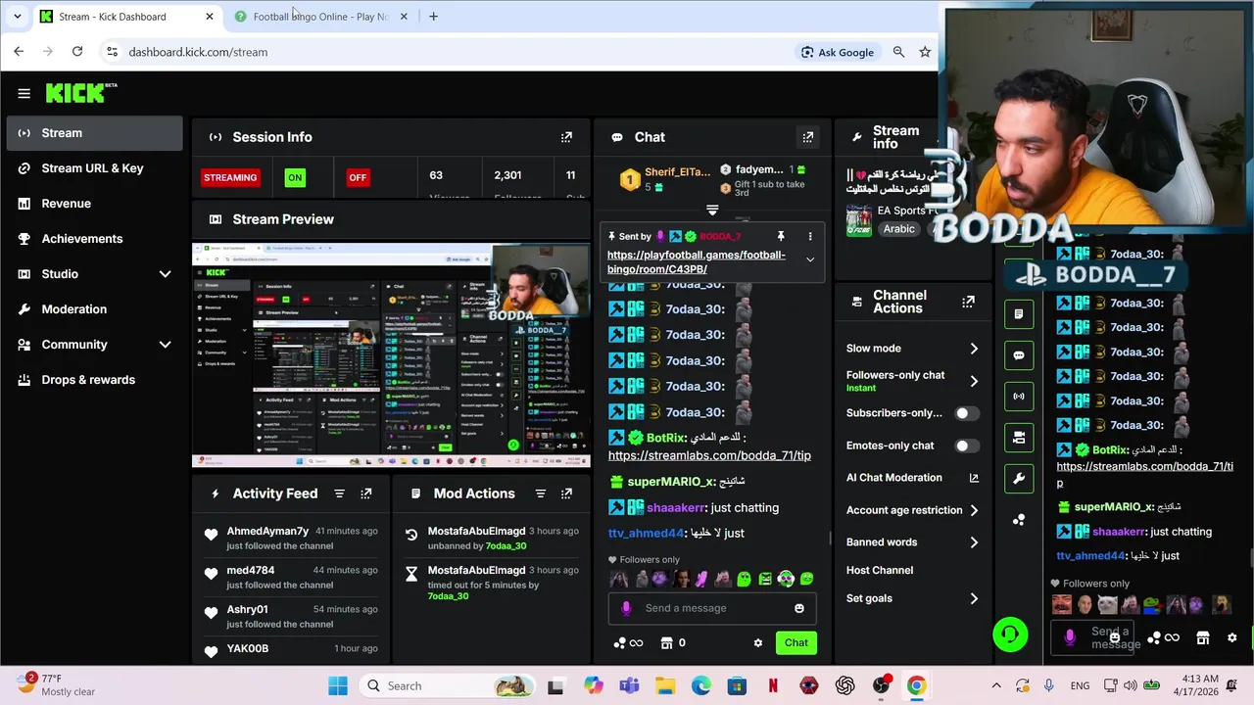Image resolution: width=1254 pixels, height=705 pixels.
Task: Open Activity Feed filter options
Action: 339,493
